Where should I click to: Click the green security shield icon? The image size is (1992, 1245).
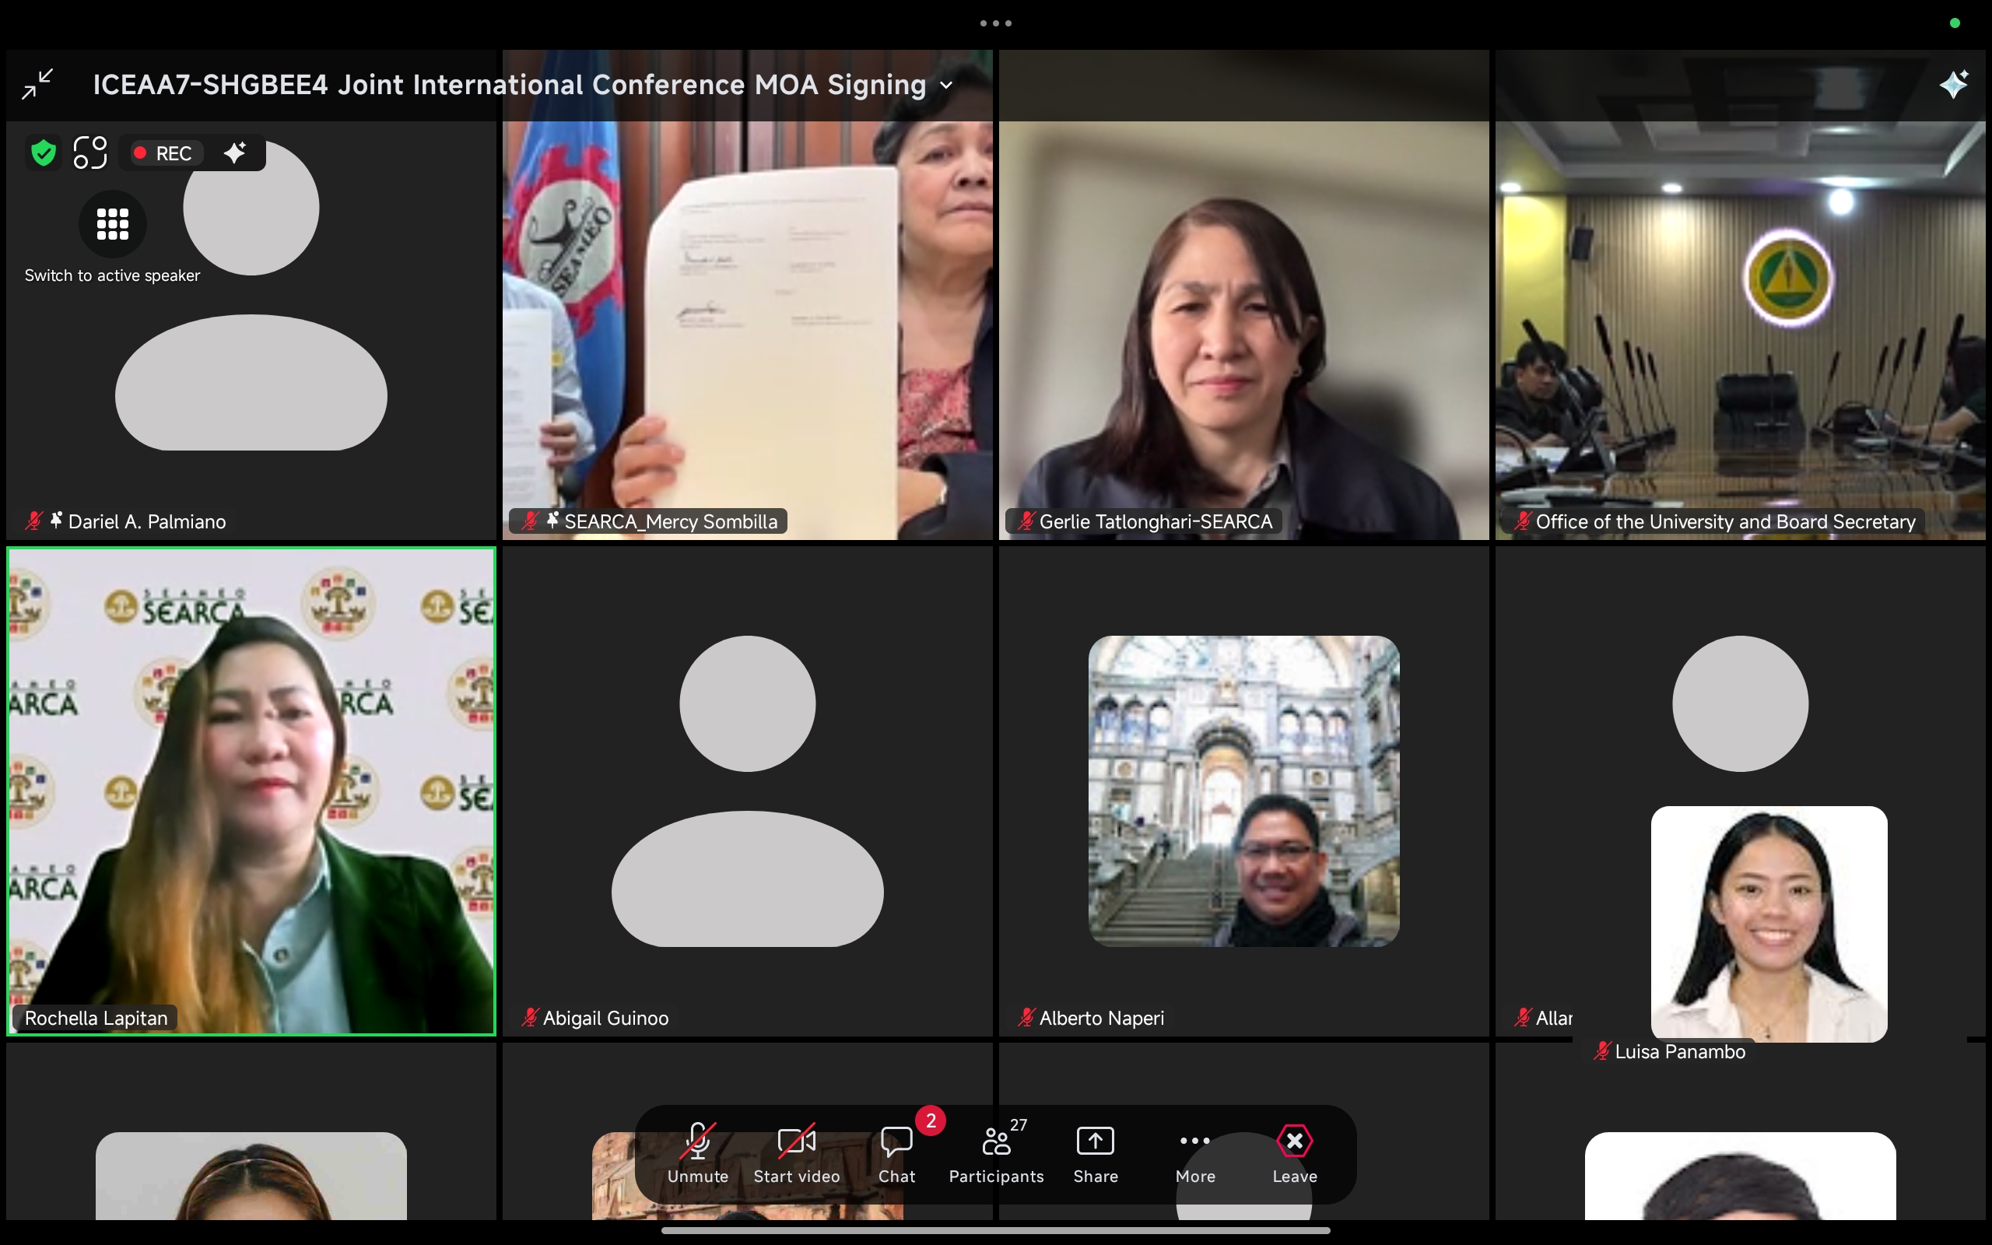(43, 153)
